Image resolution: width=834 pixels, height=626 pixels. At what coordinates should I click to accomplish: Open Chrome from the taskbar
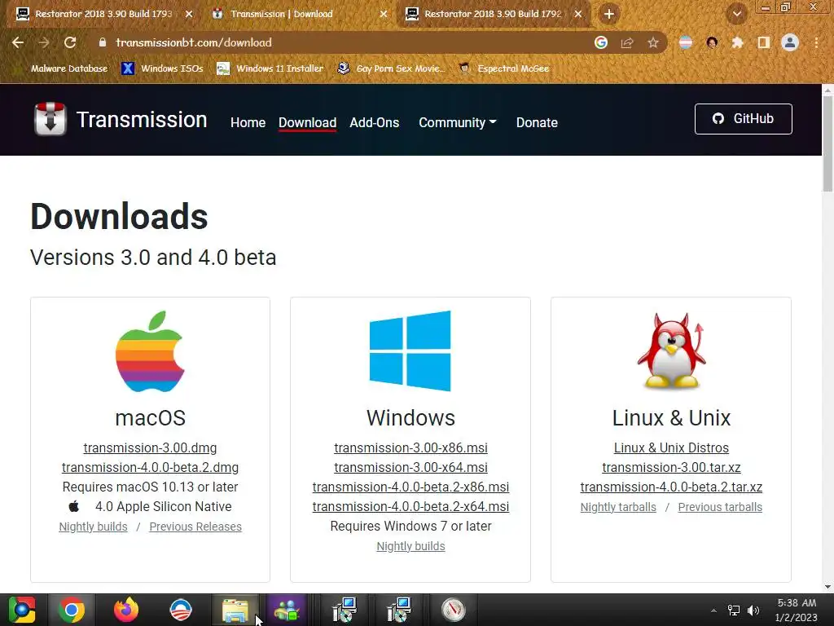point(72,610)
